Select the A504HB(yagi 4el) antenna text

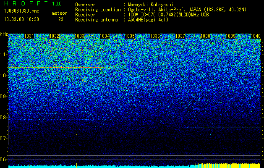(148, 20)
